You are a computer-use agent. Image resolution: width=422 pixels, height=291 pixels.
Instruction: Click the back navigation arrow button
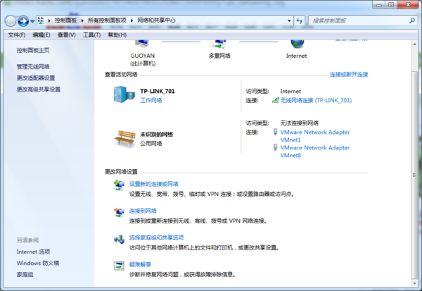pyautogui.click(x=10, y=21)
